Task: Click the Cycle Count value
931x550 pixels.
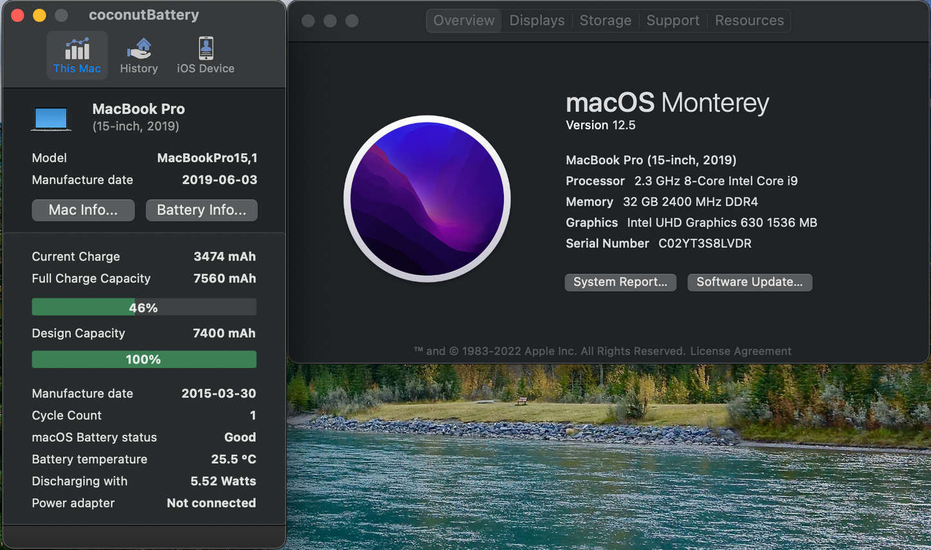Action: (x=252, y=415)
